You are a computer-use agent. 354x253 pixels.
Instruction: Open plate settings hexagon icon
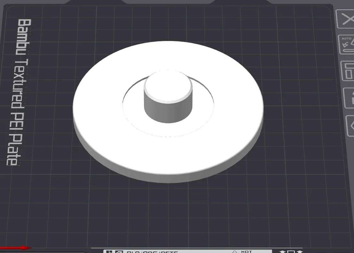[x=350, y=126]
